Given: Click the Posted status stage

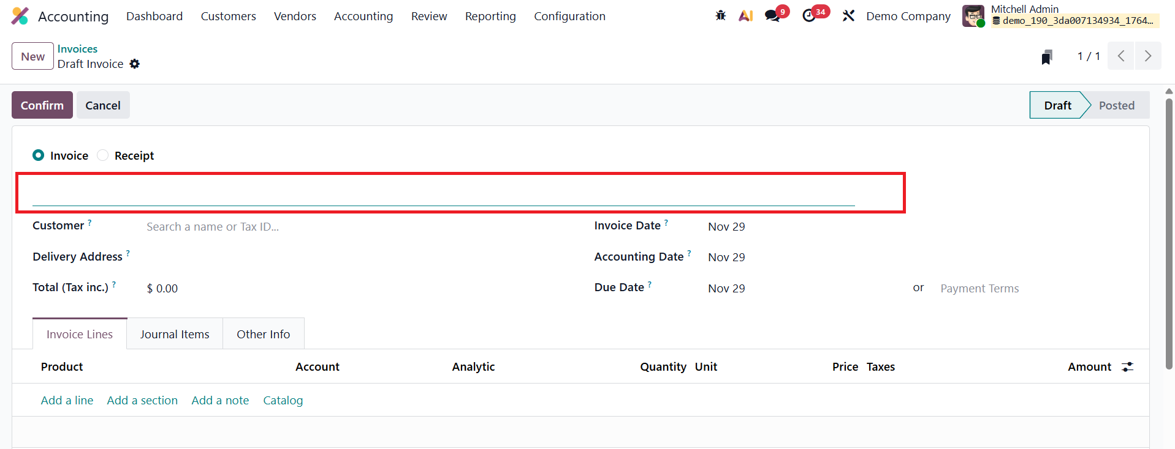Looking at the screenshot, I should 1116,105.
